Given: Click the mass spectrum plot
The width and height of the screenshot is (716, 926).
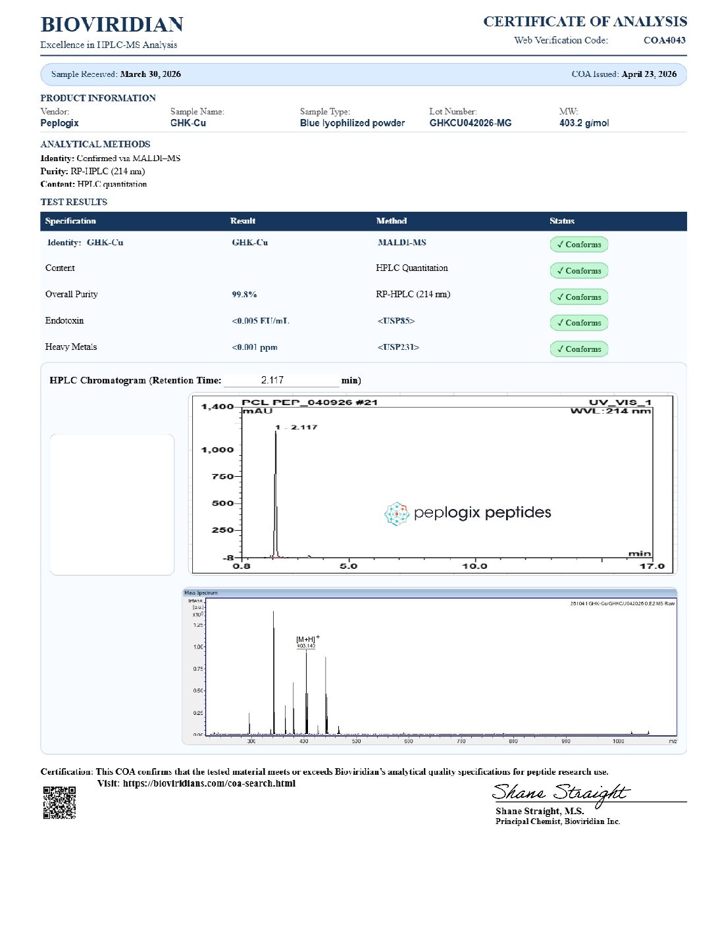Looking at the screenshot, I should coord(430,667).
